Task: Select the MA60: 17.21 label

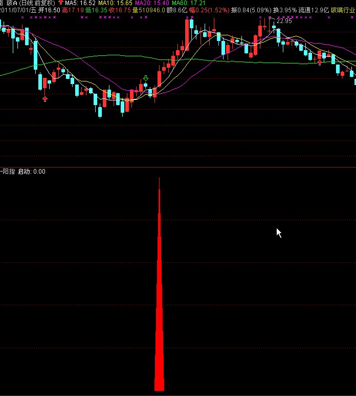Action: (189, 3)
